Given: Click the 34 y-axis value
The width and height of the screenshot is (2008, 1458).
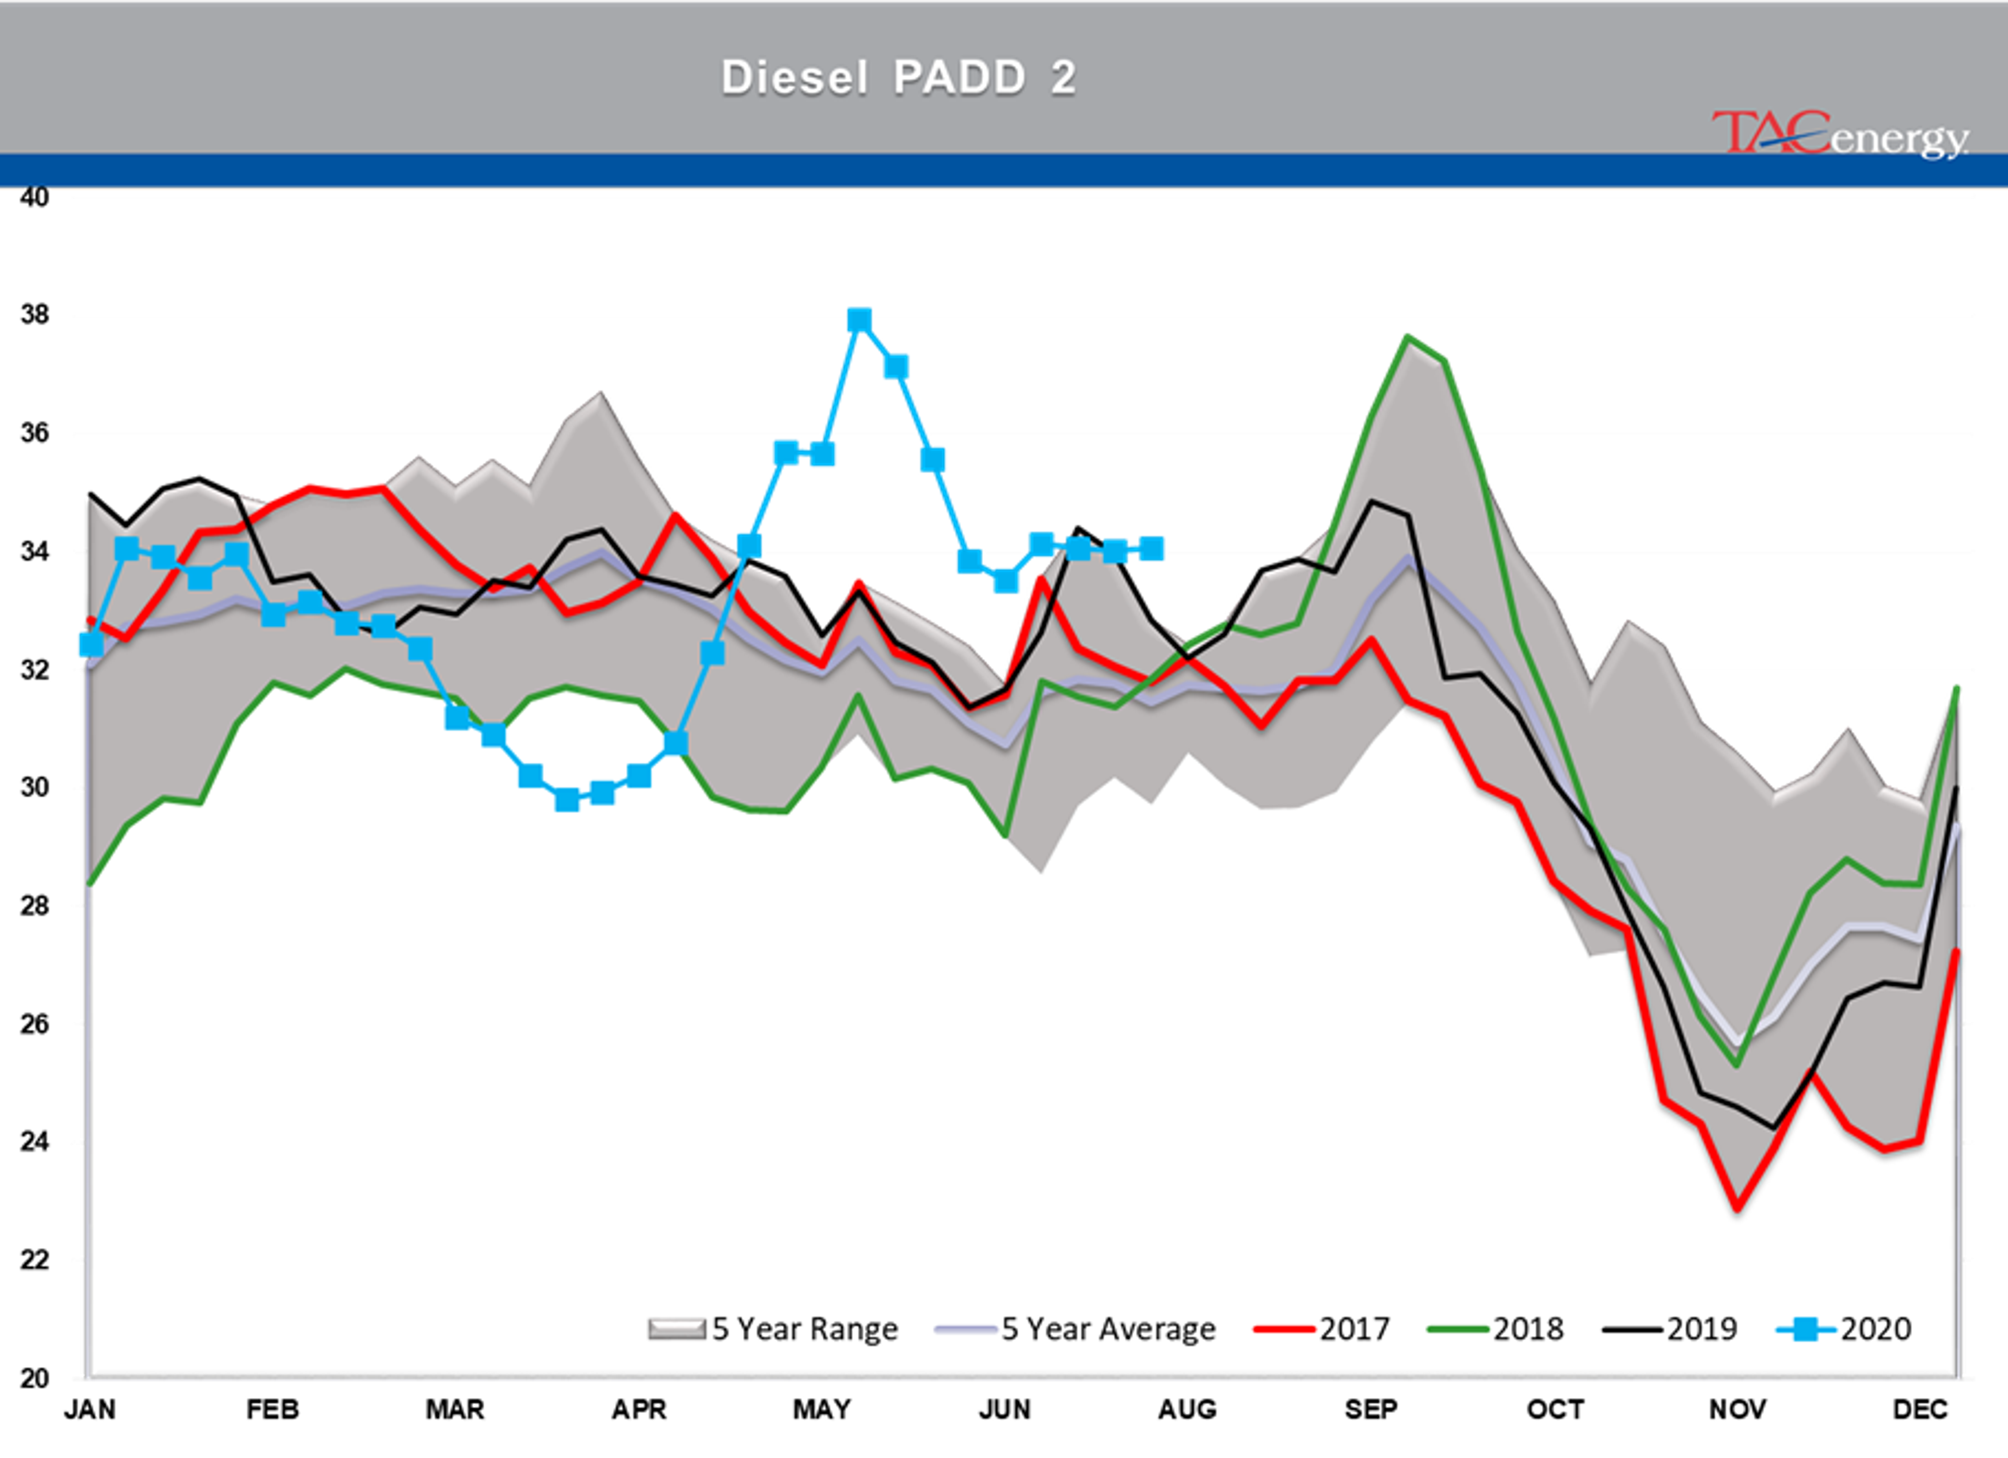Looking at the screenshot, I should [x=35, y=552].
